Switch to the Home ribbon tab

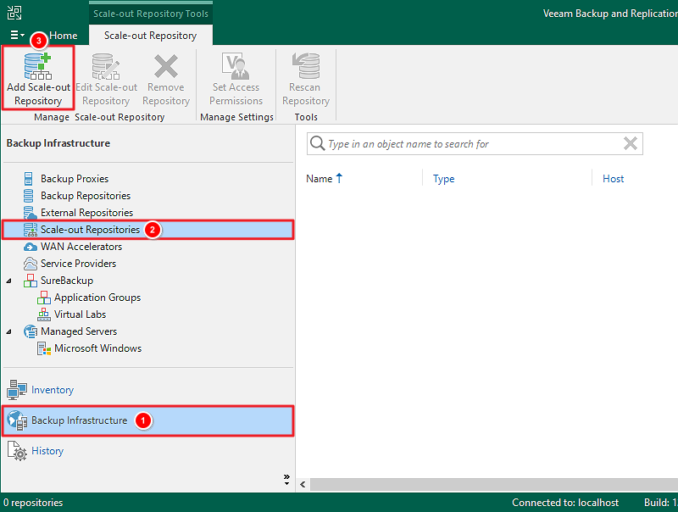coord(63,35)
